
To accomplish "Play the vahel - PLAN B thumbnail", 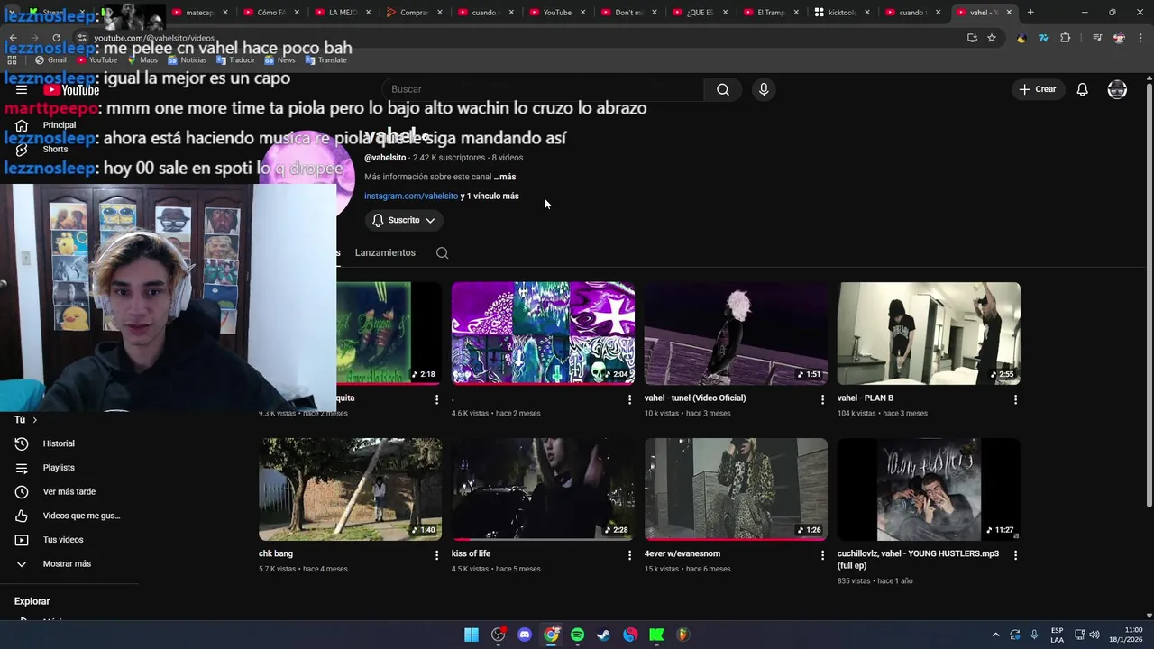I will point(929,334).
